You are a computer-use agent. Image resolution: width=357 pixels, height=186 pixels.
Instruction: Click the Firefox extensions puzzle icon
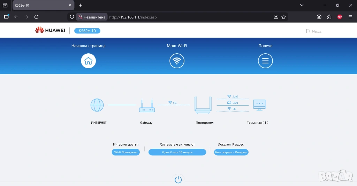coord(329,17)
